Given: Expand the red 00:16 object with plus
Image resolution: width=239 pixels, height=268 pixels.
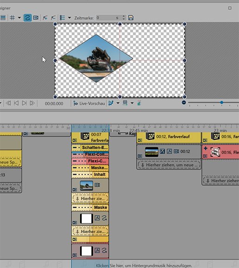Looking at the screenshot, I should [x=206, y=148].
